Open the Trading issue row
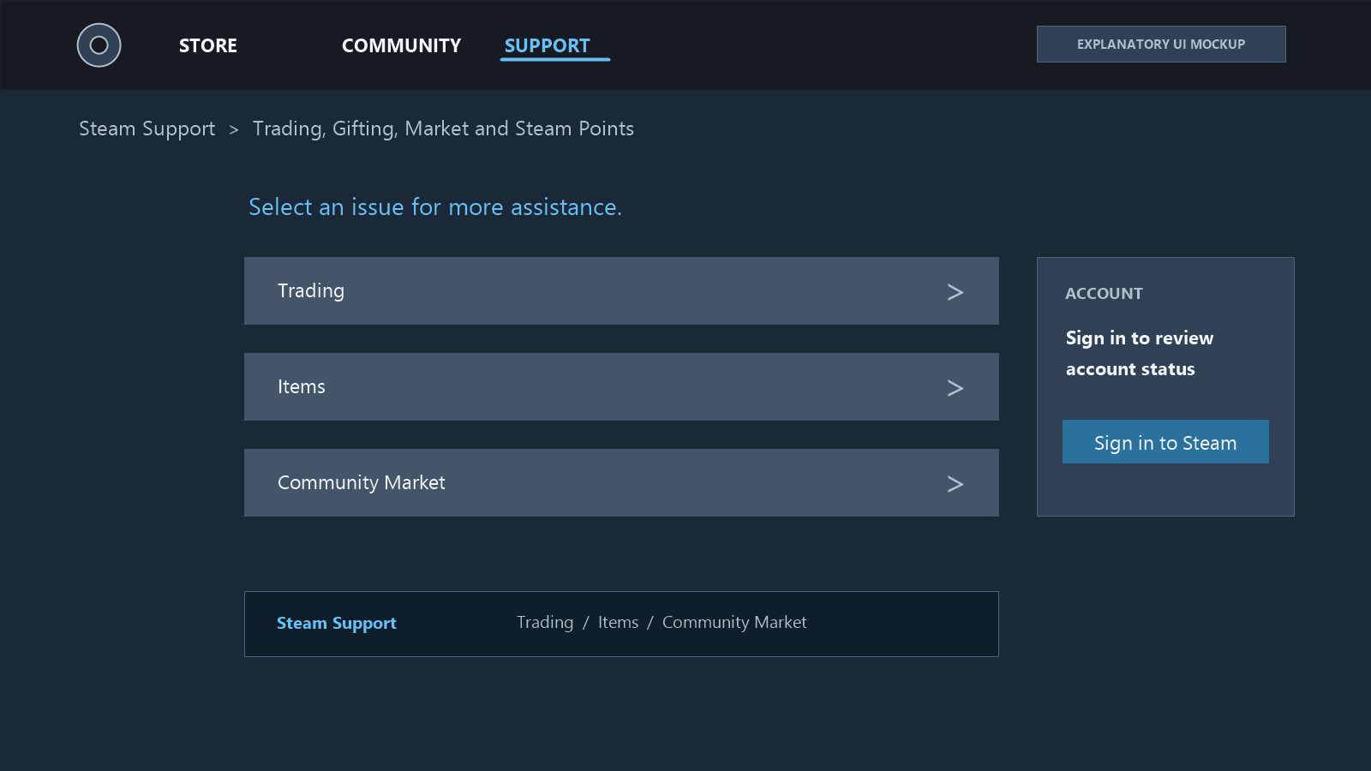 pos(621,290)
